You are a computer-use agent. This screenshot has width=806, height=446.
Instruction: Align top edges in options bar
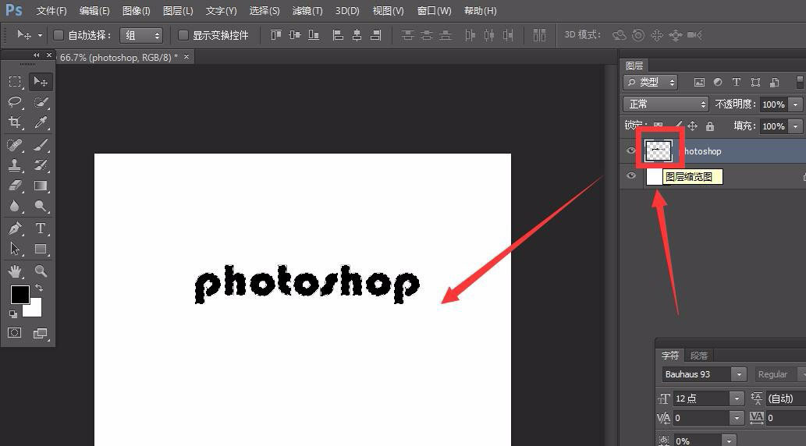click(x=276, y=35)
